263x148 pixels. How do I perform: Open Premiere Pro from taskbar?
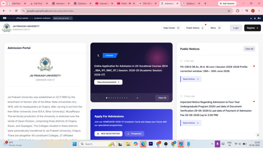point(151,144)
